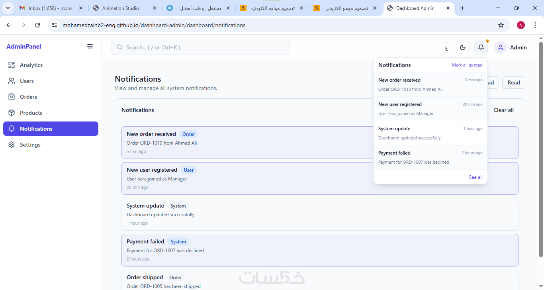Open the Admin user profile menu
The width and height of the screenshot is (544, 290).
point(511,47)
